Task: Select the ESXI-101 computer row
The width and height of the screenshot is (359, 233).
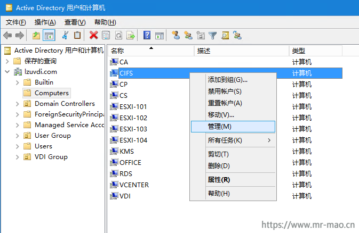Action: (x=226, y=107)
